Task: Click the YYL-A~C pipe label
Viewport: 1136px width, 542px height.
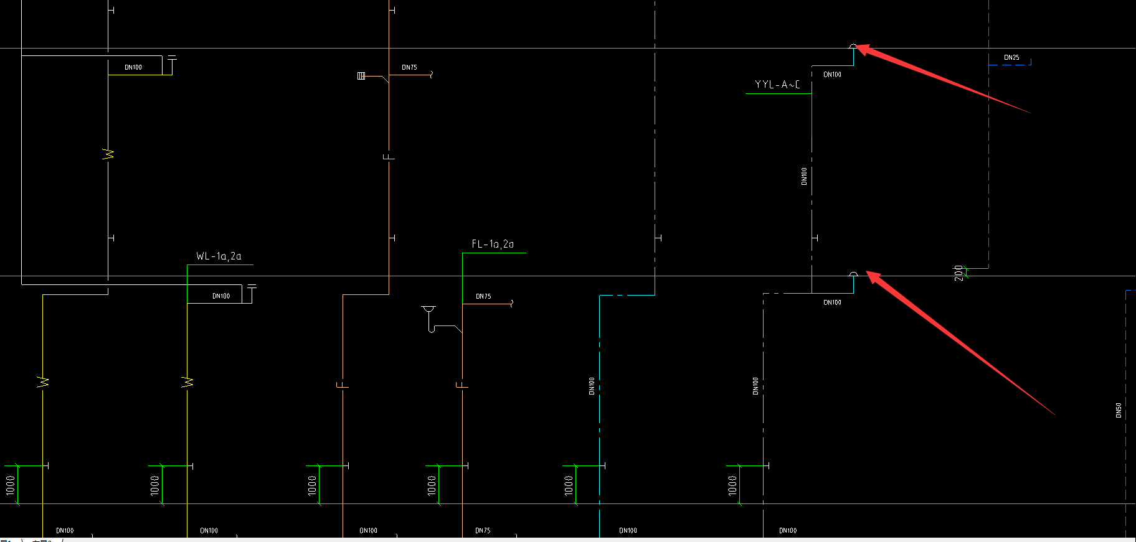Action: point(777,84)
